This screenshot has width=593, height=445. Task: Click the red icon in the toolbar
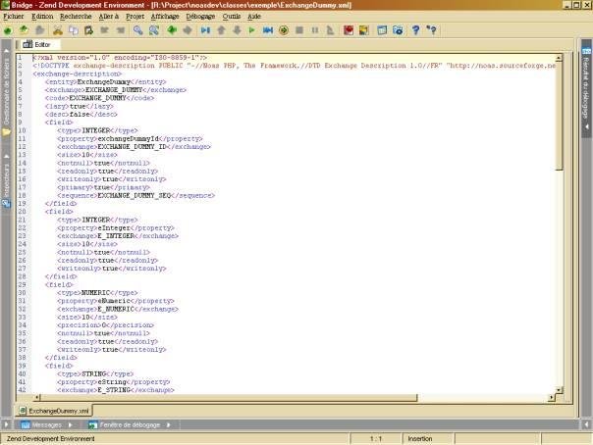tap(349, 30)
